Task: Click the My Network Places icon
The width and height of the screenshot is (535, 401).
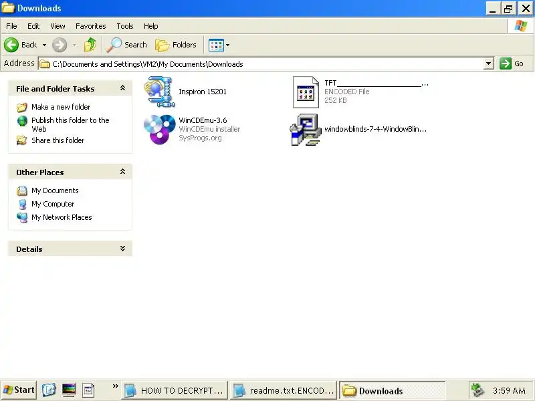Action: pyautogui.click(x=22, y=218)
